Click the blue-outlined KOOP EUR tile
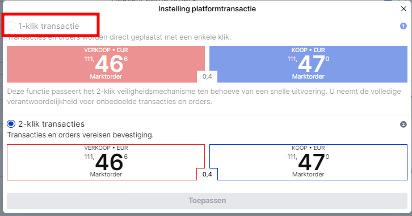This screenshot has height=216, width=412. [x=309, y=162]
